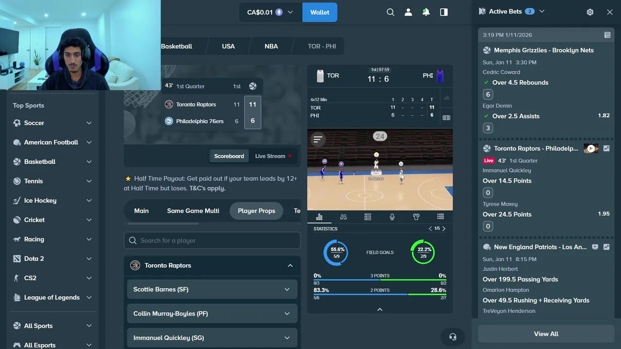Expand Immanuel Quickley (SG) props
The image size is (621, 349).
pos(212,338)
